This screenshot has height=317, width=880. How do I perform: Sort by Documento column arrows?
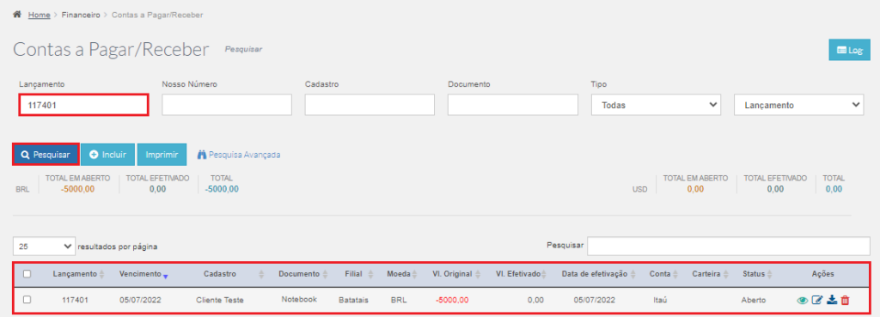point(326,274)
